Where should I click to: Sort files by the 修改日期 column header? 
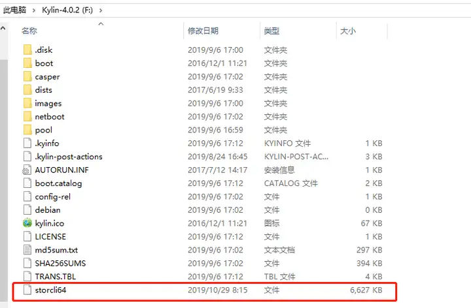pos(203,31)
